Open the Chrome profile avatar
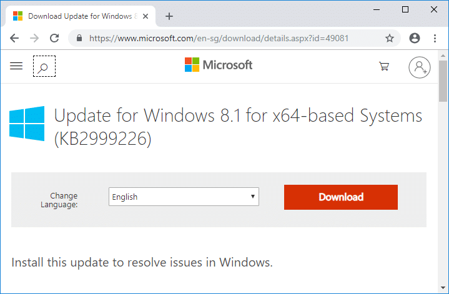 (414, 38)
